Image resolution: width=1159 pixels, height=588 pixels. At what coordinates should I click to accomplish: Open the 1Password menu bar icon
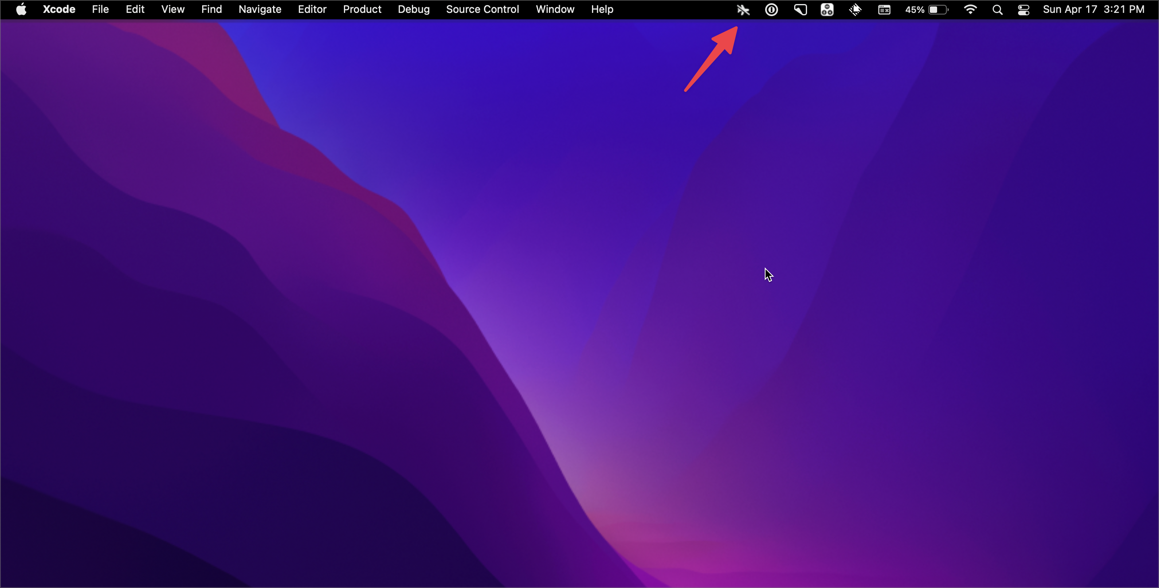tap(771, 9)
